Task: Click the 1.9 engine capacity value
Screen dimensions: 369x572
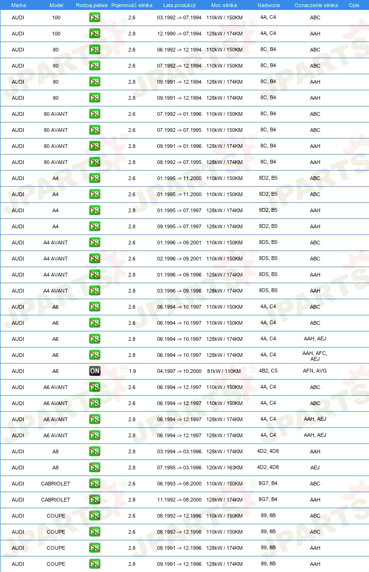Action: (x=132, y=371)
